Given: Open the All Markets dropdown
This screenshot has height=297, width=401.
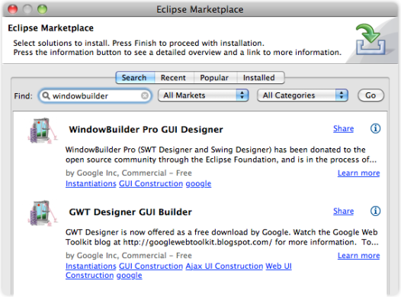Looking at the screenshot, I should [204, 95].
